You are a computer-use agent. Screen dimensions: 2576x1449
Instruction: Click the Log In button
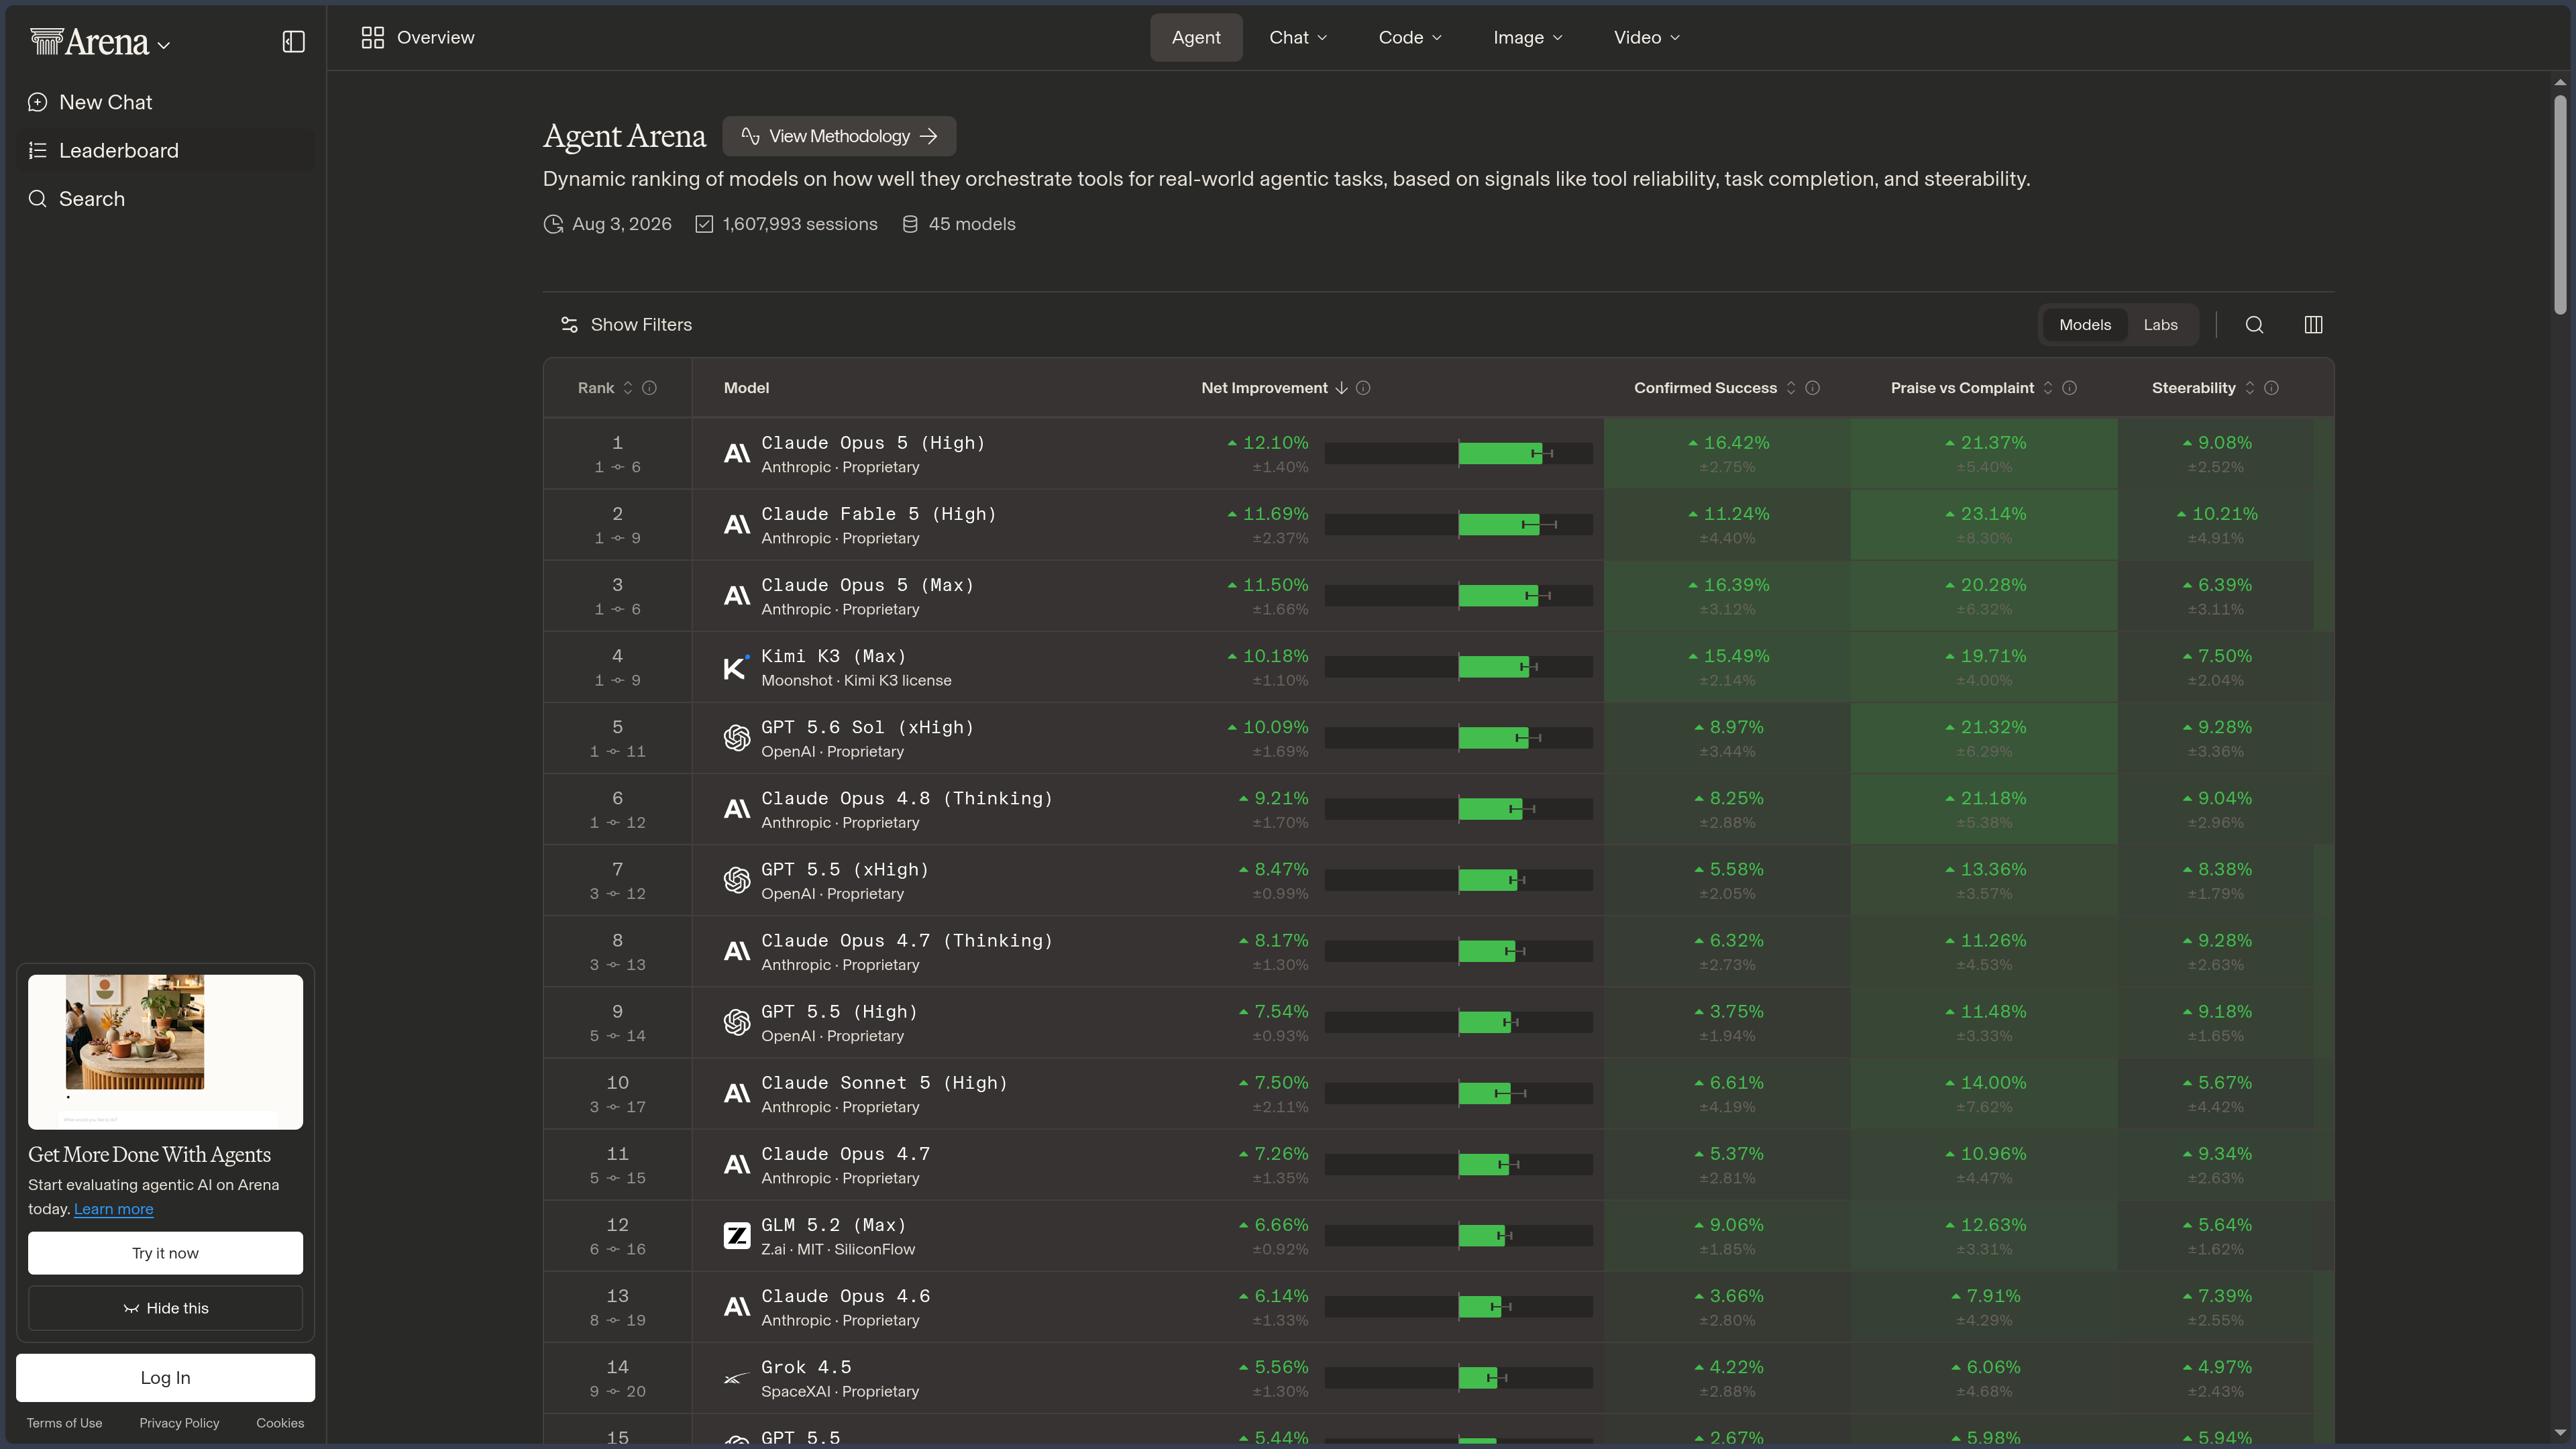pos(165,1378)
